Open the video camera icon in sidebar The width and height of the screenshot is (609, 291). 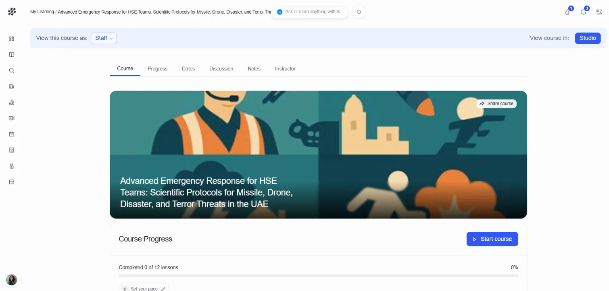12,118
